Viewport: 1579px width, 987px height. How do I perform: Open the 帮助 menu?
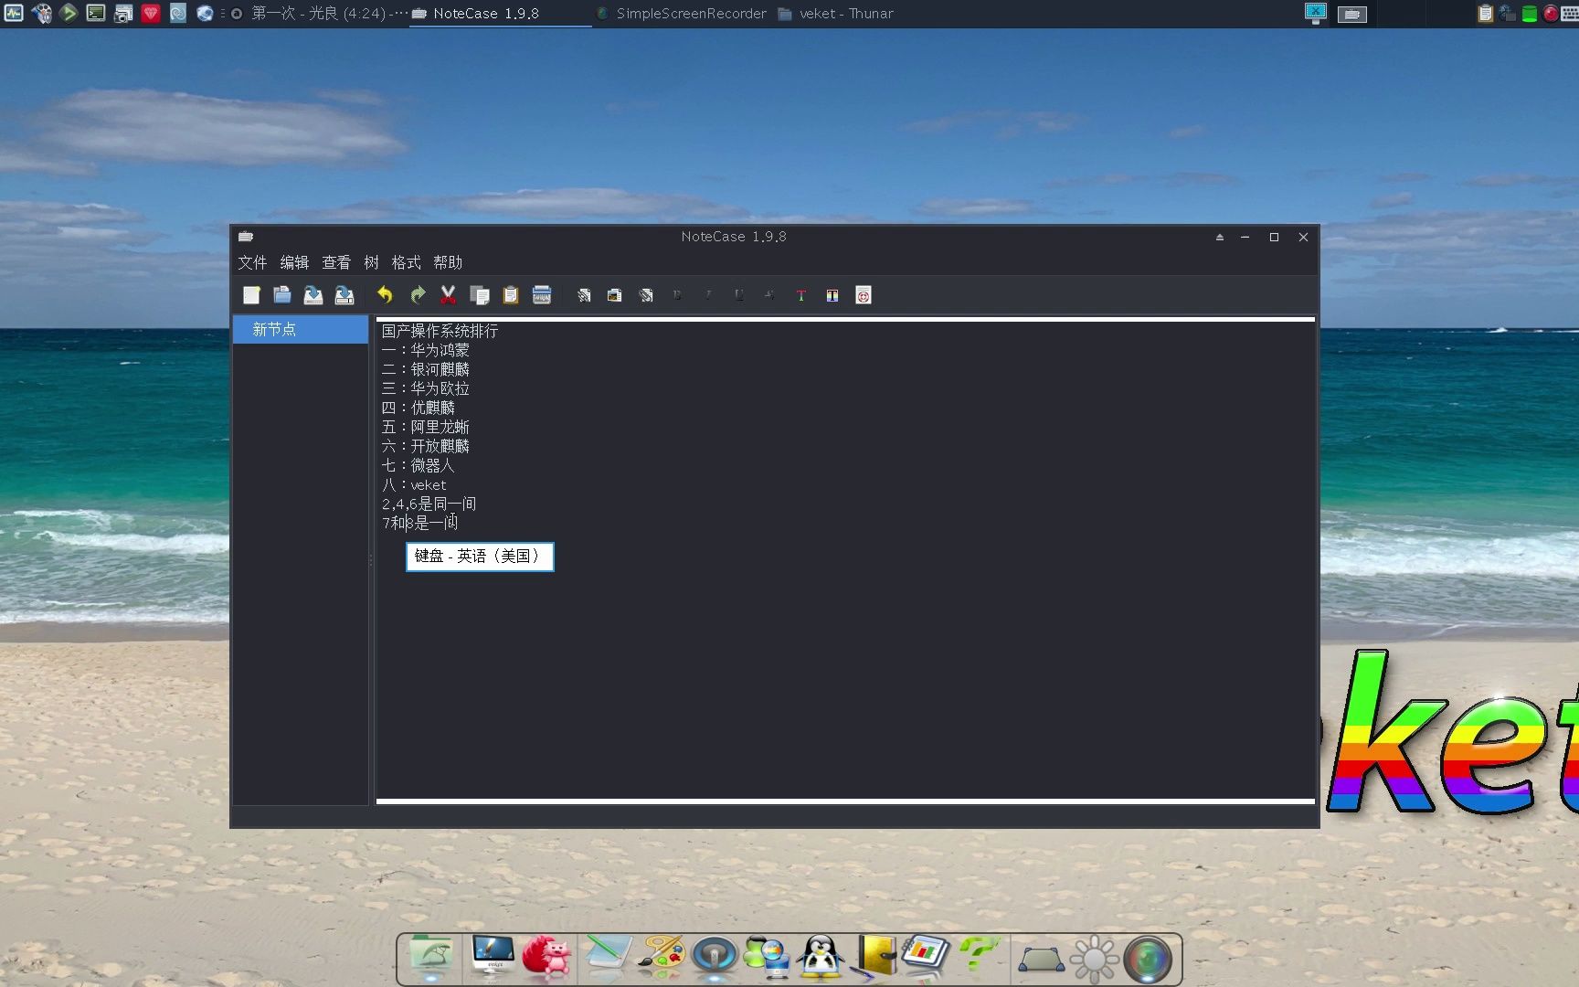coord(448,262)
